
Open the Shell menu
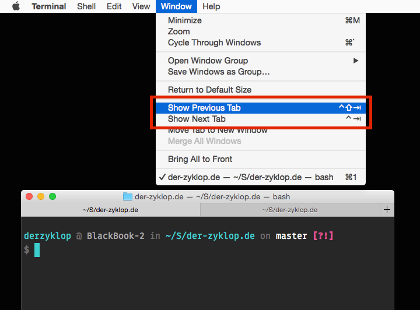pos(87,6)
